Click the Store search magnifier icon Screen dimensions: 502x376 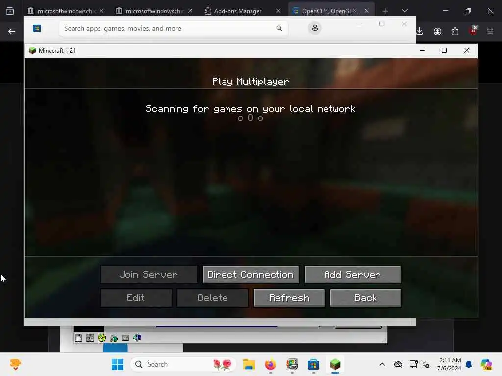tap(279, 28)
